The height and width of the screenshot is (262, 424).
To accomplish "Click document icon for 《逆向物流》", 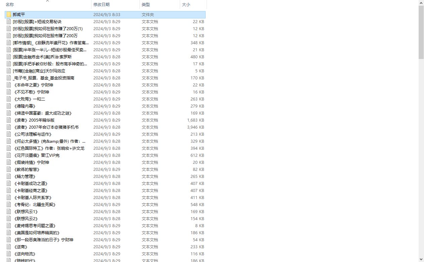I will [x=9, y=254].
